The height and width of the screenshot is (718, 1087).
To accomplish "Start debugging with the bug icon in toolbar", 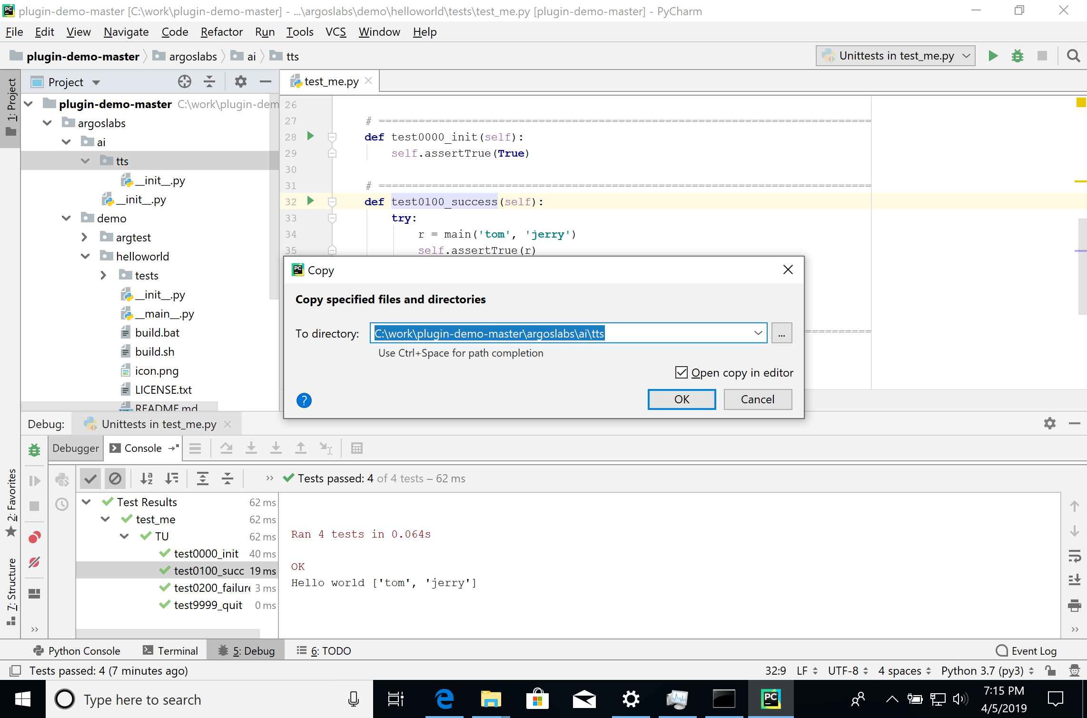I will [1017, 56].
